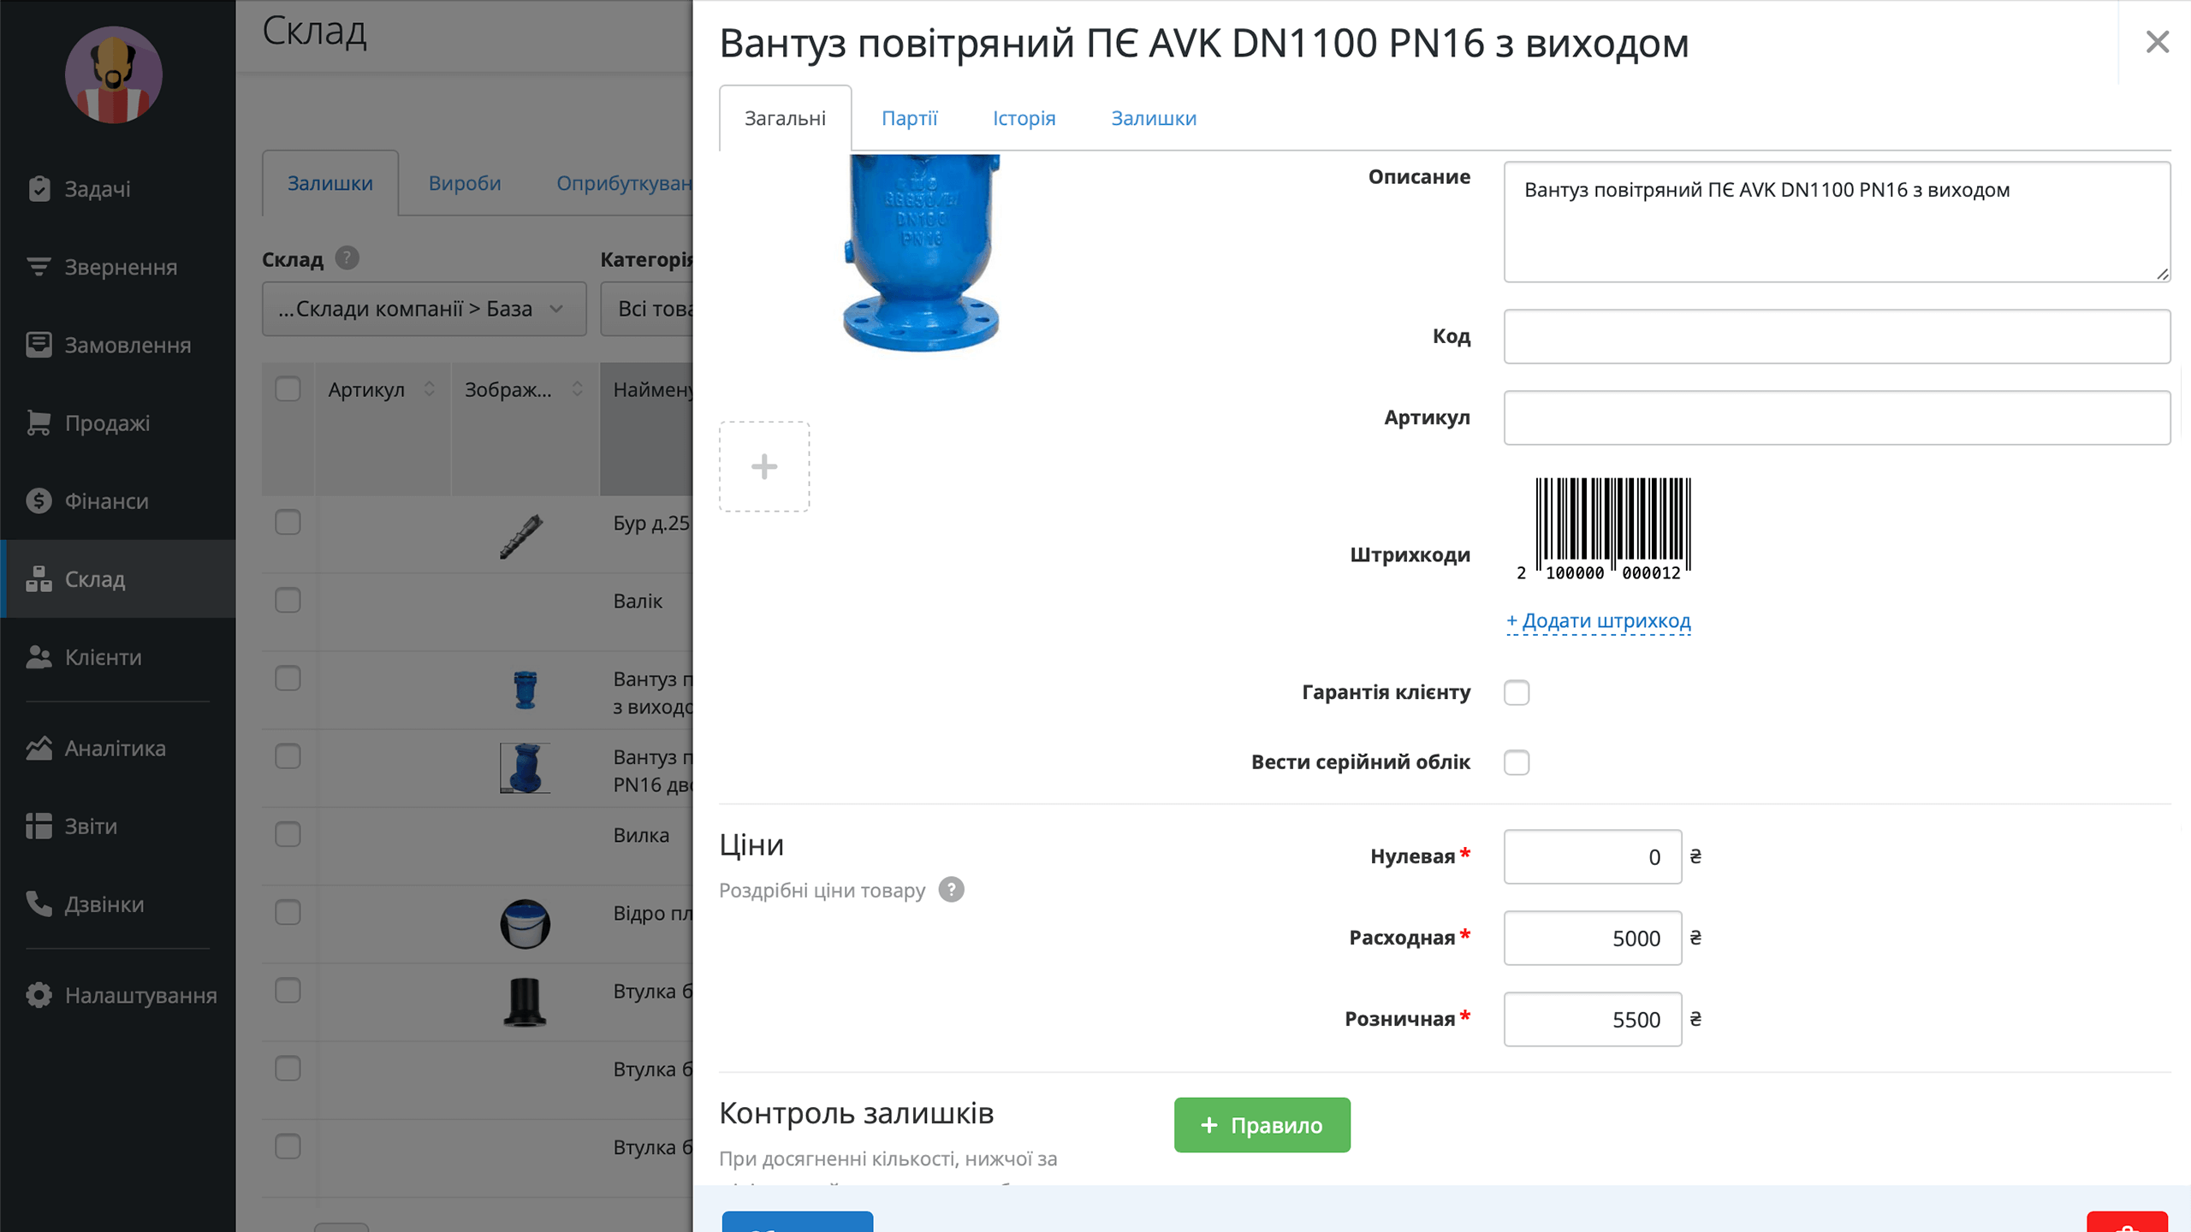This screenshot has height=1232, width=2191.
Task: Click help icon next to Склад label
Action: [347, 258]
